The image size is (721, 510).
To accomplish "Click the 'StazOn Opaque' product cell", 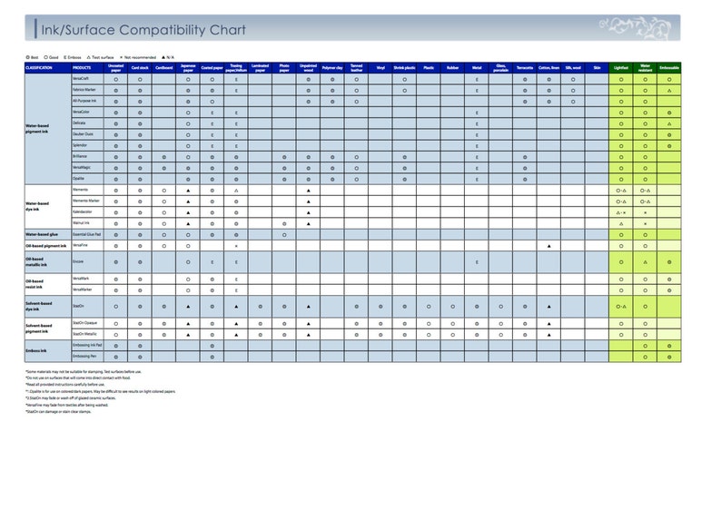I will click(87, 323).
